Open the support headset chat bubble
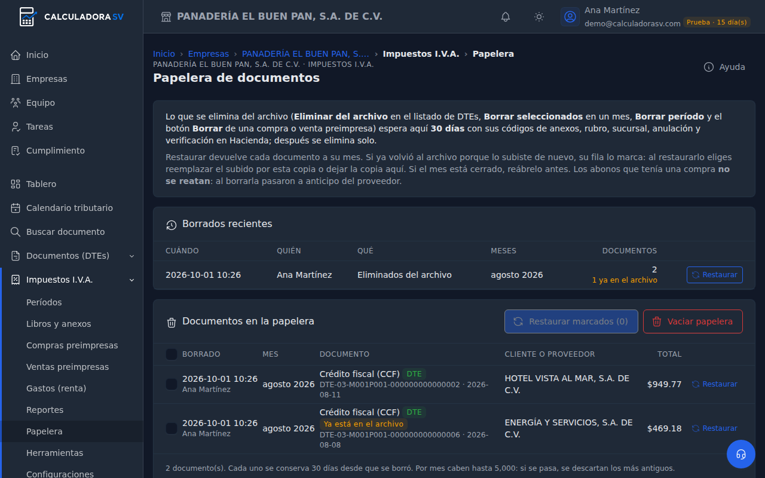 point(741,454)
